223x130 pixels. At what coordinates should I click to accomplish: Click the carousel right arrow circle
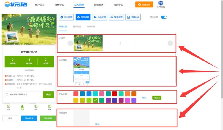[170, 43]
